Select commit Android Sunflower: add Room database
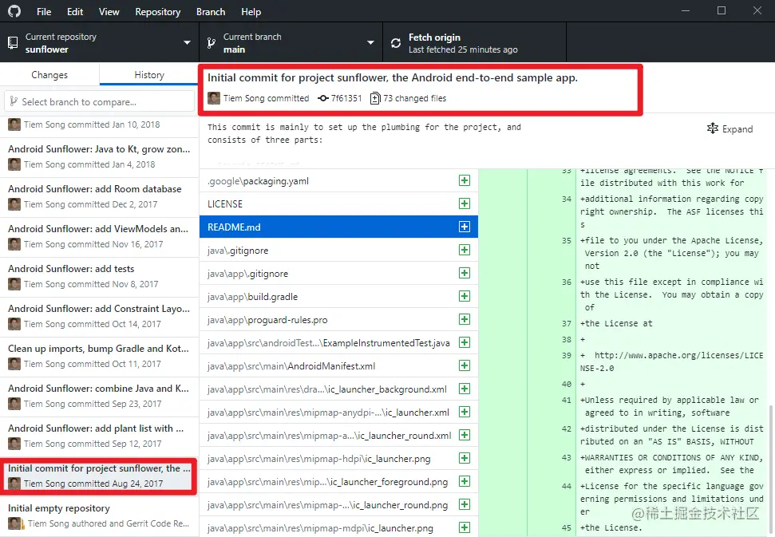Screen dimensions: 775x537 click(99, 197)
